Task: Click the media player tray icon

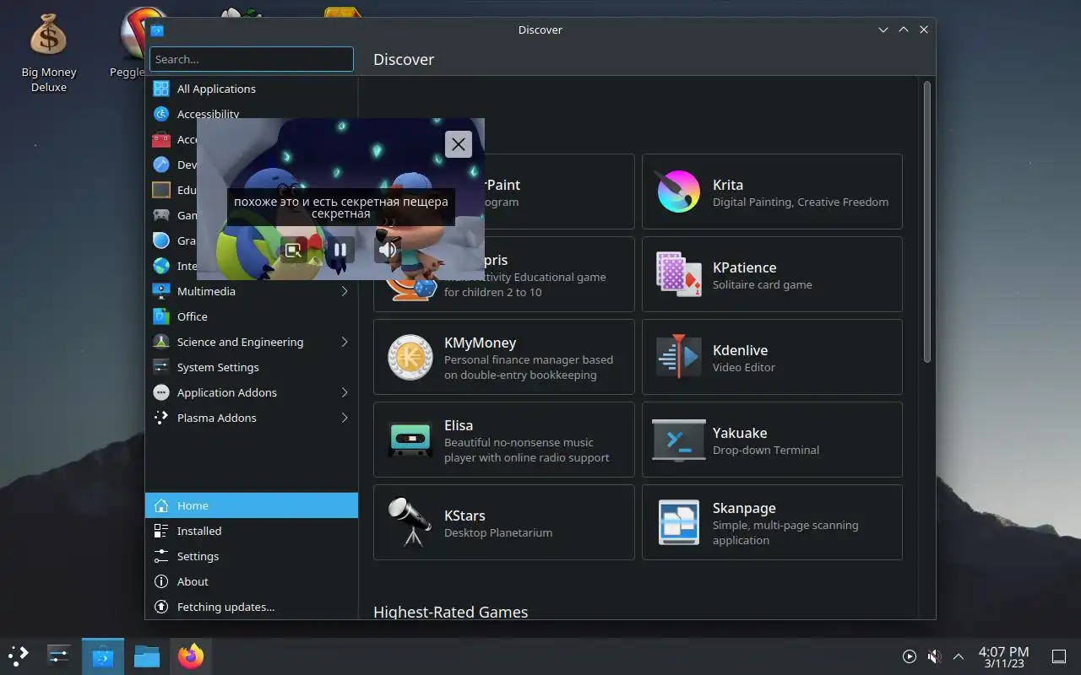Action: [x=910, y=656]
